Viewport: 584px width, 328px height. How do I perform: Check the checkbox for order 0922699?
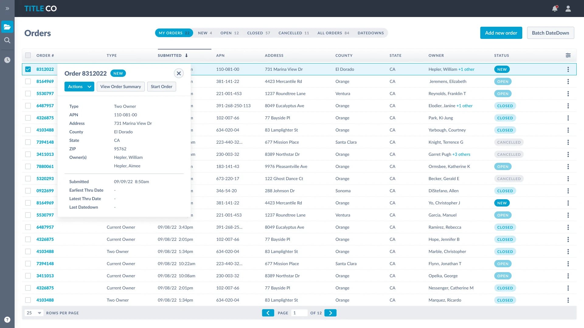(28, 191)
